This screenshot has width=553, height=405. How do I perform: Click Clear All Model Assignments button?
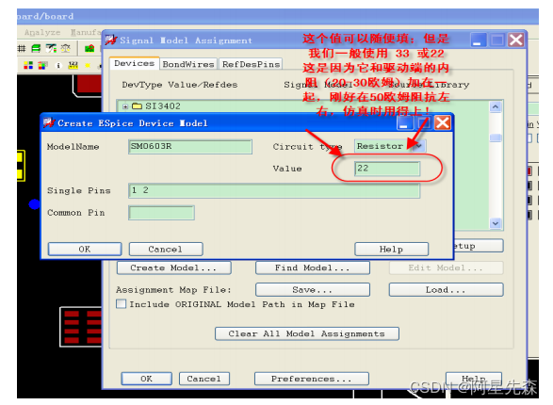pos(307,333)
